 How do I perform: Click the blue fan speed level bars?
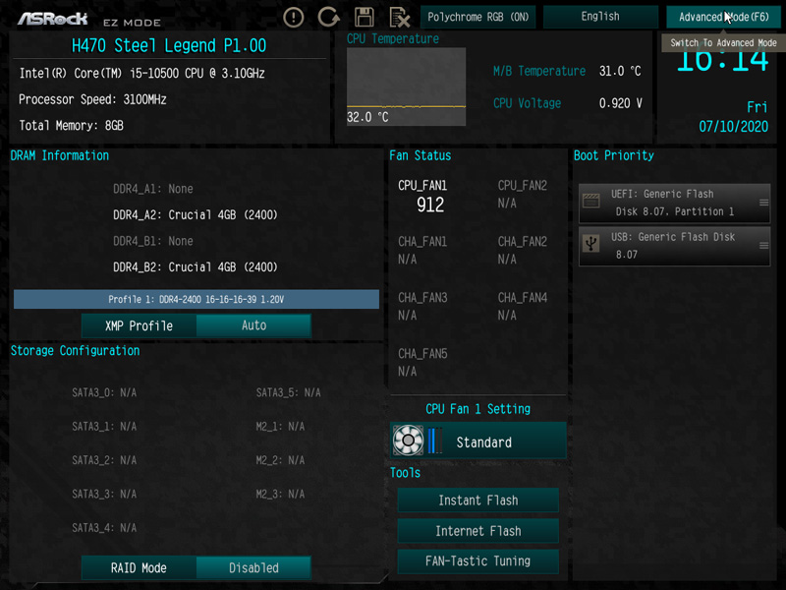pyautogui.click(x=434, y=441)
